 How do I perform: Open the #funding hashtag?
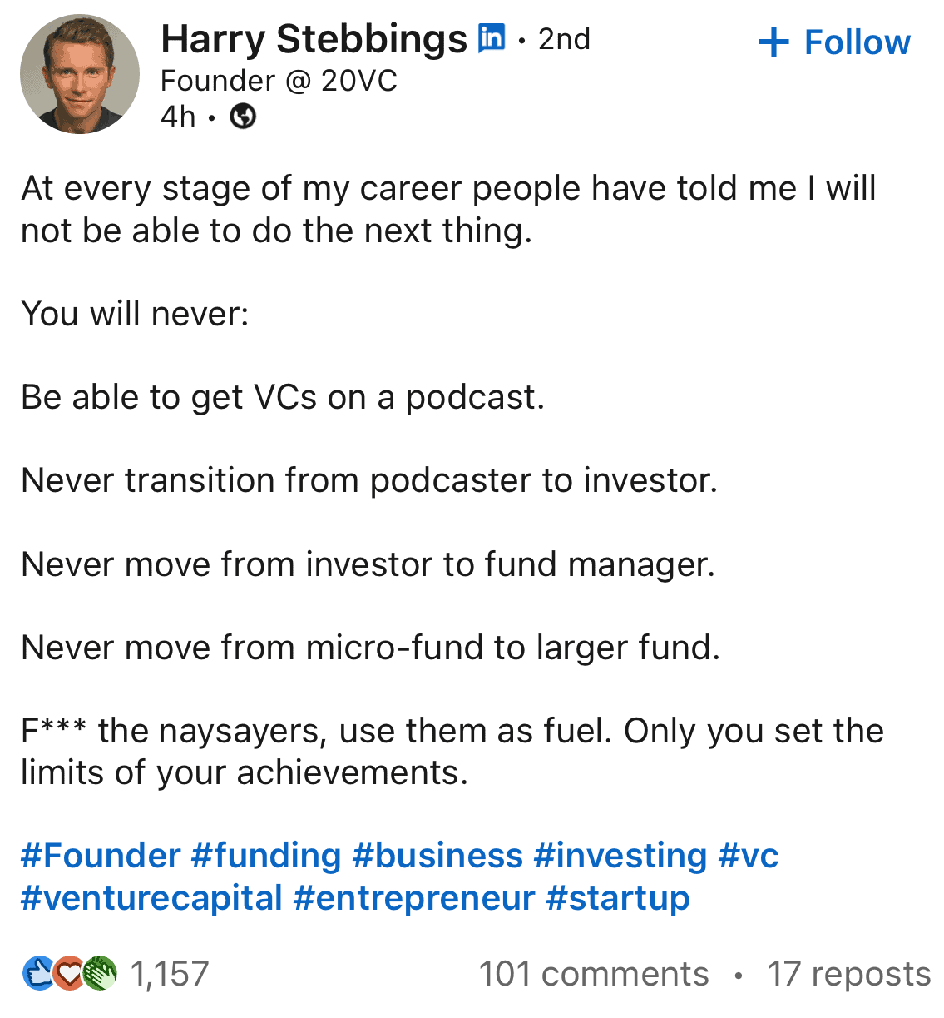[266, 856]
